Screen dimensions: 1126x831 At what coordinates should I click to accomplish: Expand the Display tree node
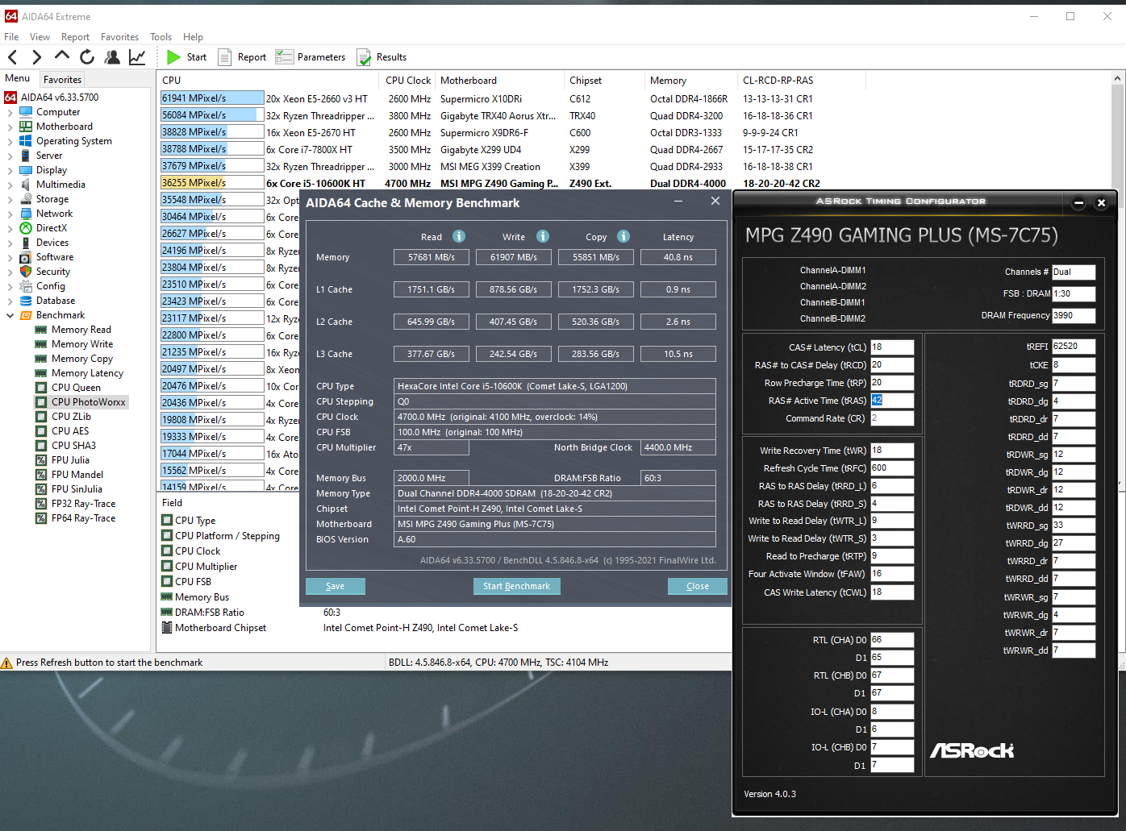point(10,170)
